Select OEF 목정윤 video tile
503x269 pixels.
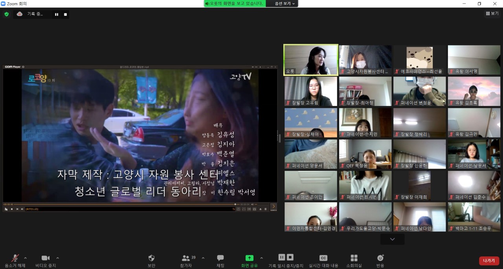point(365,154)
